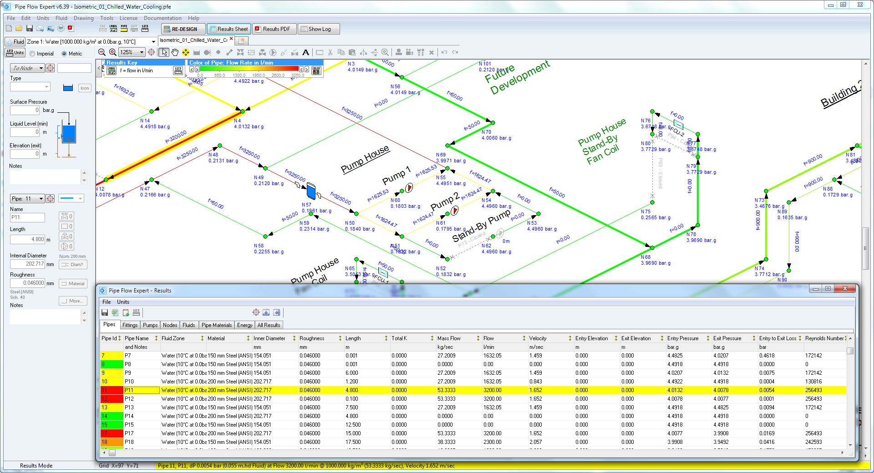The height and width of the screenshot is (473, 874).
Task: Click the Show Log button
Action: pos(318,29)
